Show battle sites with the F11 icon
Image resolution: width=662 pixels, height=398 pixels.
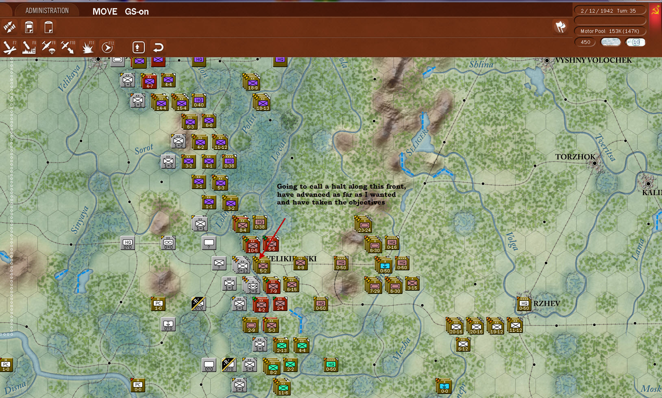point(87,47)
